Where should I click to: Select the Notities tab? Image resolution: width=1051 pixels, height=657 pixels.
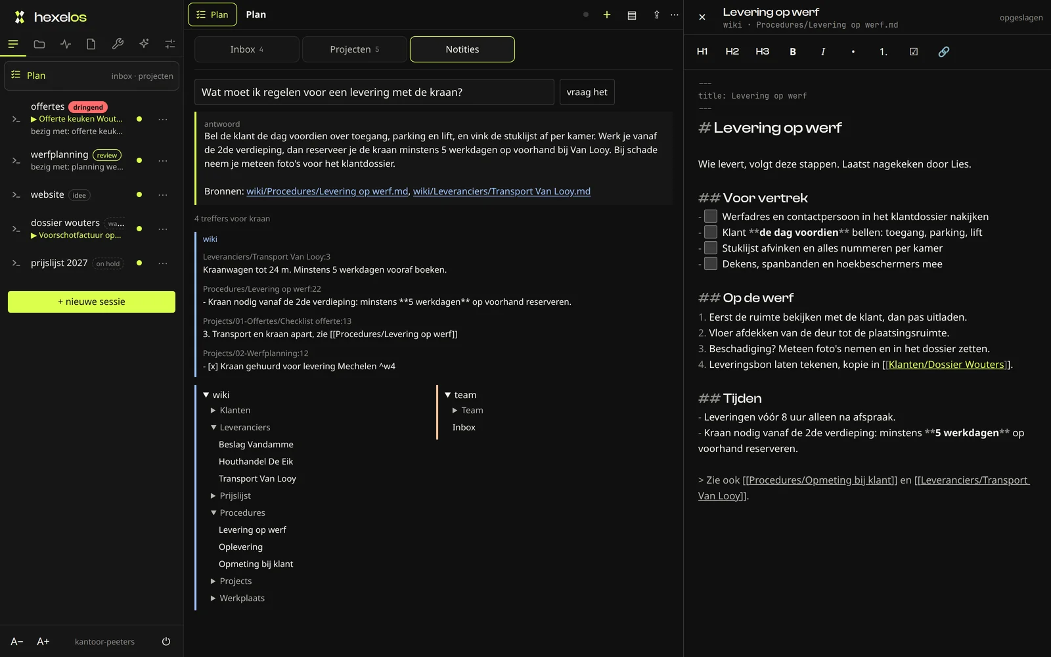click(462, 49)
